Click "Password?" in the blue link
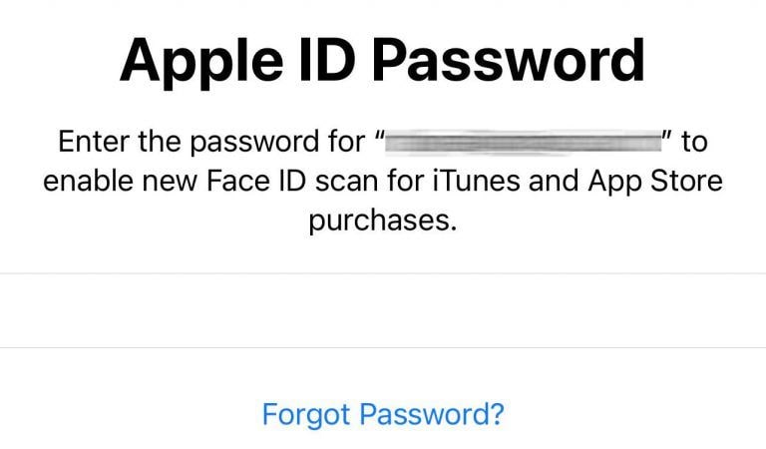 432,413
